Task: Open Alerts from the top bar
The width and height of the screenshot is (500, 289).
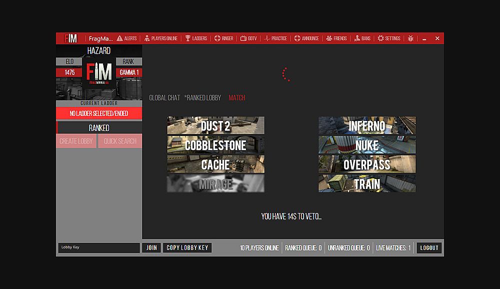Action: [126, 38]
